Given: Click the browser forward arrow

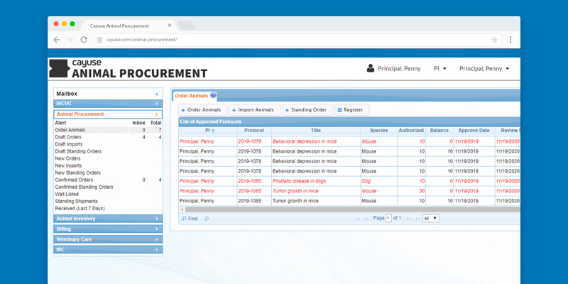Looking at the screenshot, I should point(70,40).
